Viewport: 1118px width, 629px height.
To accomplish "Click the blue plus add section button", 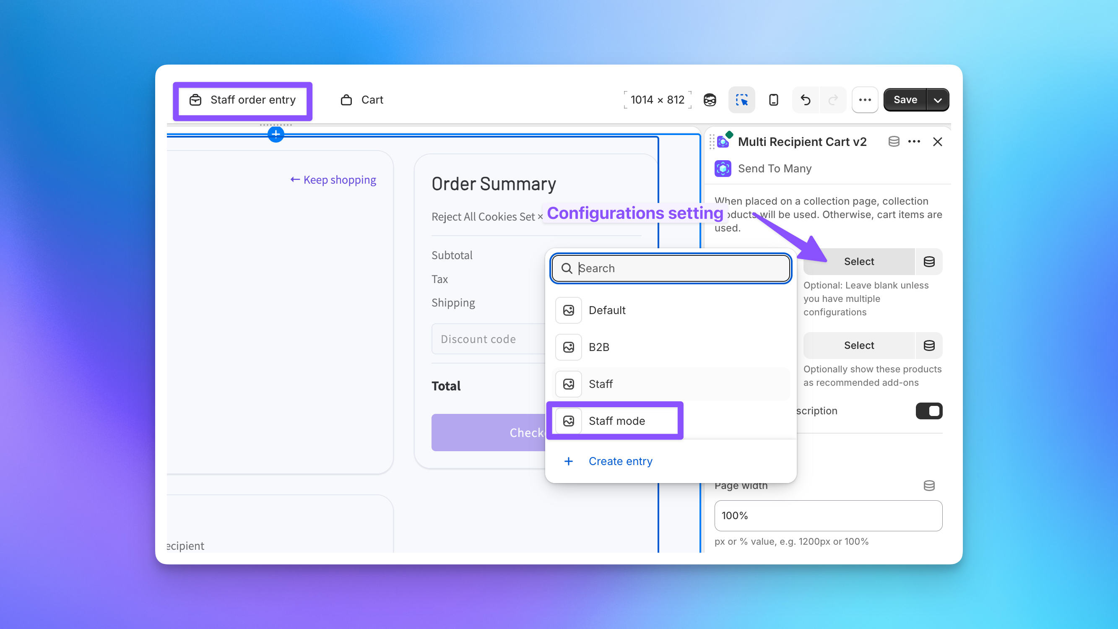I will [276, 134].
